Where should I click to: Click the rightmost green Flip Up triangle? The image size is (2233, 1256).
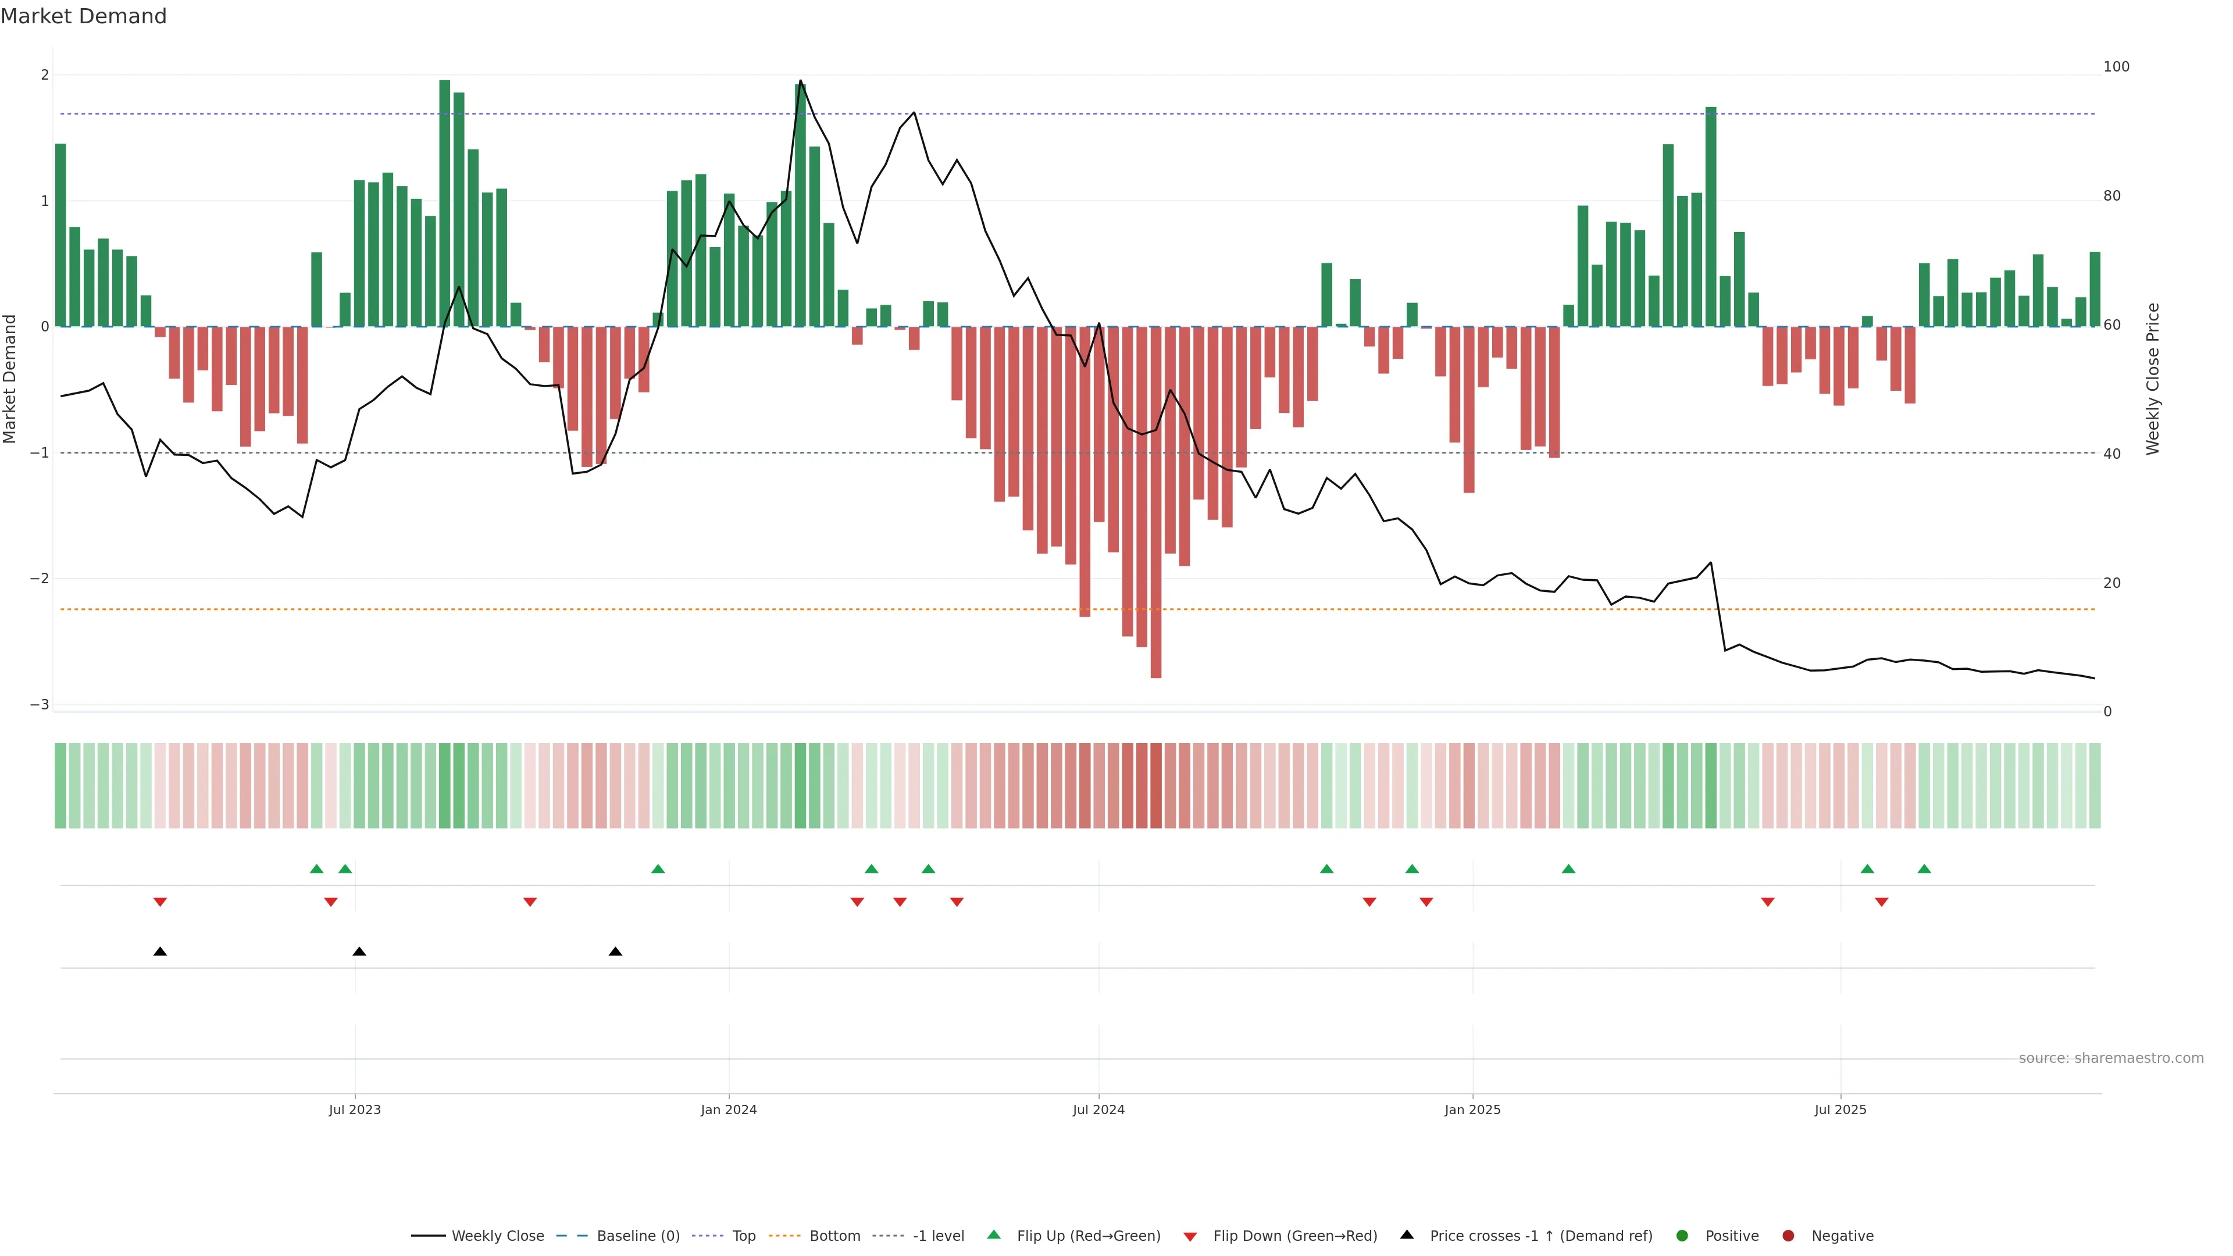1924,869
